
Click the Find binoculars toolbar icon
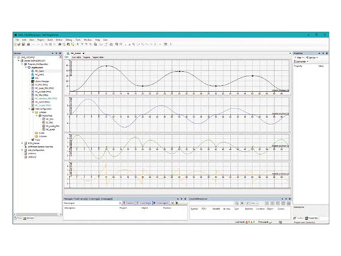[60, 44]
